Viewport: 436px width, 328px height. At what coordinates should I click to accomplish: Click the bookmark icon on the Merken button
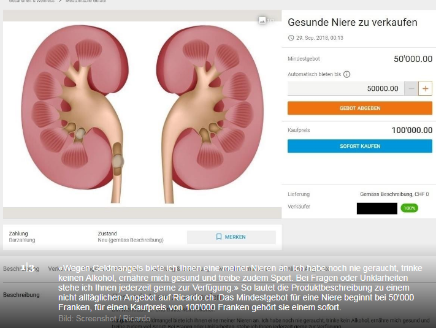pyautogui.click(x=219, y=237)
